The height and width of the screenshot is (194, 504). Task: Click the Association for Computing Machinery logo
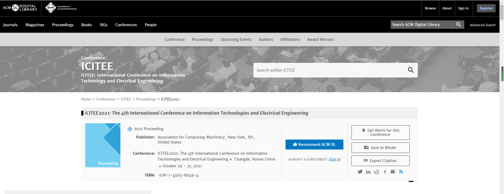coord(61,8)
